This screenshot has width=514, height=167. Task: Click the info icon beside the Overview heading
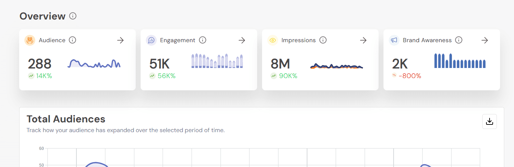(73, 16)
